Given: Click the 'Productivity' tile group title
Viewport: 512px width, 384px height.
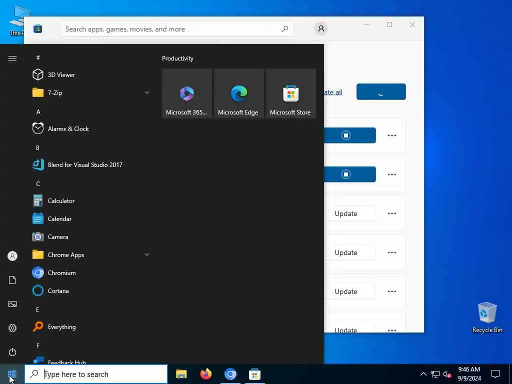Looking at the screenshot, I should point(177,58).
